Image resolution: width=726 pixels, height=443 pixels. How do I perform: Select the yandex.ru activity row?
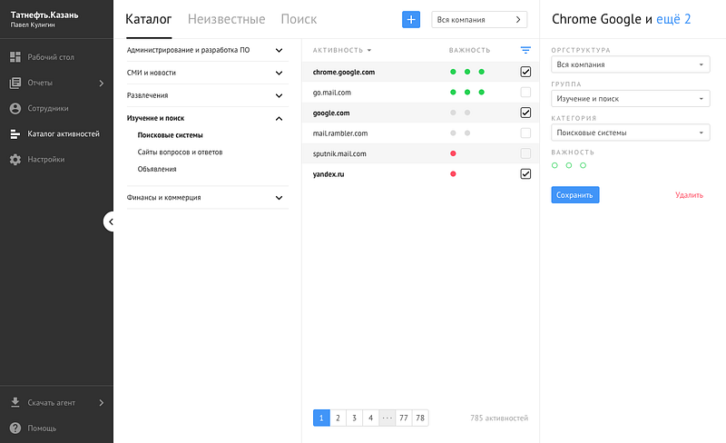420,173
